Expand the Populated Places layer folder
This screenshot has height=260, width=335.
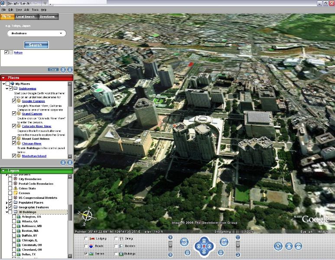click(x=7, y=202)
